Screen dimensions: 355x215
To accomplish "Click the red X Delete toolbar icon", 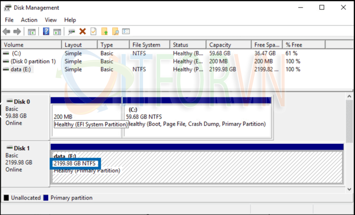I will click(x=82, y=32).
